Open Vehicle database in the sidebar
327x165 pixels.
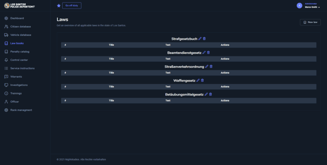[x=21, y=35]
